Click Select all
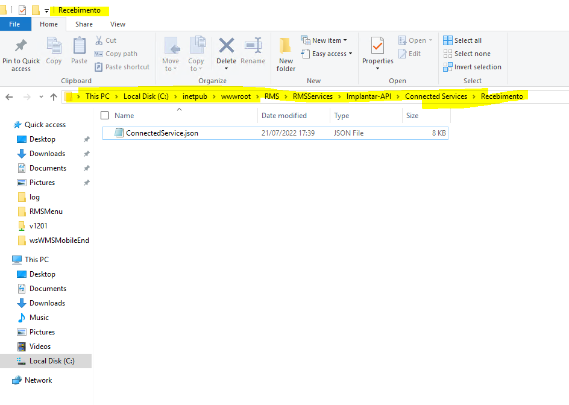 pyautogui.click(x=463, y=40)
